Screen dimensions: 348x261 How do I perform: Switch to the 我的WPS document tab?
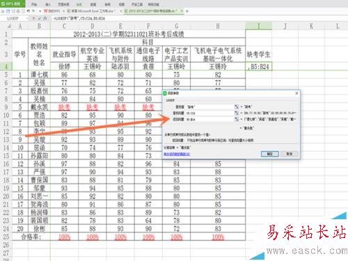pos(52,11)
